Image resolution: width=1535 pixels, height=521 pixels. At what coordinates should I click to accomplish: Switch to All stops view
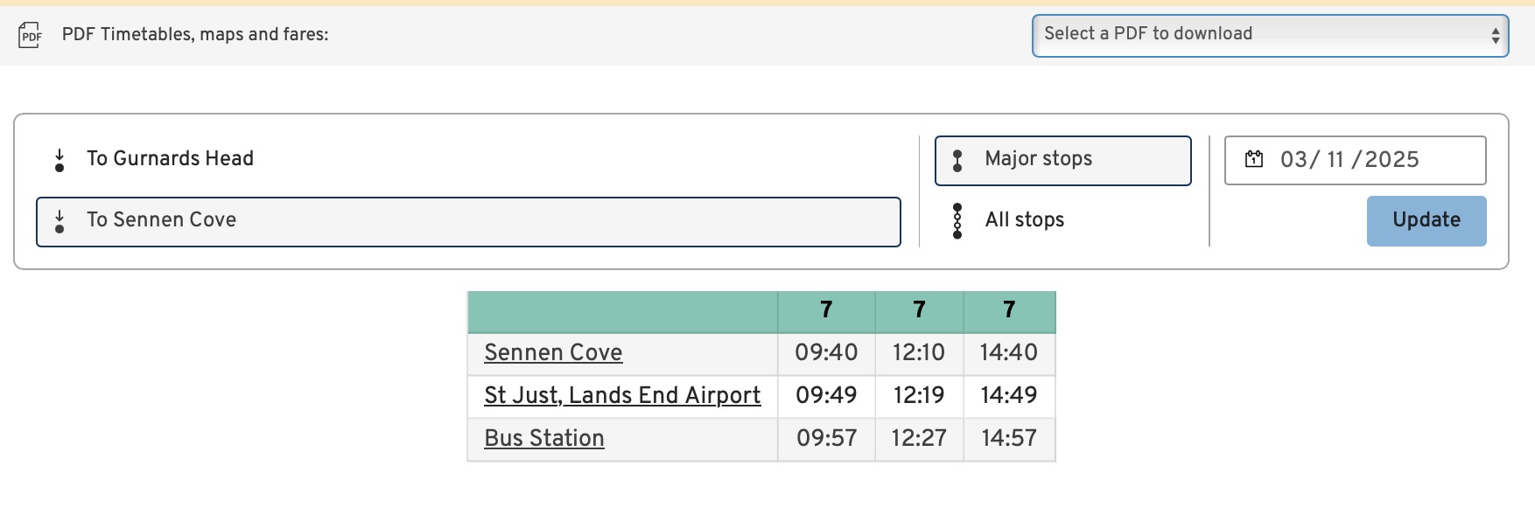[x=1024, y=220]
